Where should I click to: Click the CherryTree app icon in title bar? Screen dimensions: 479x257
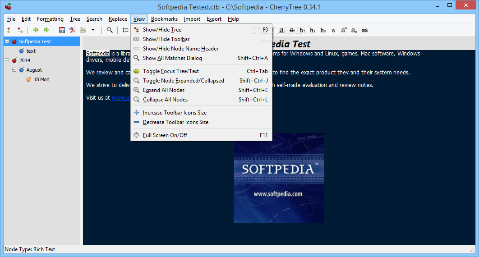click(x=8, y=6)
